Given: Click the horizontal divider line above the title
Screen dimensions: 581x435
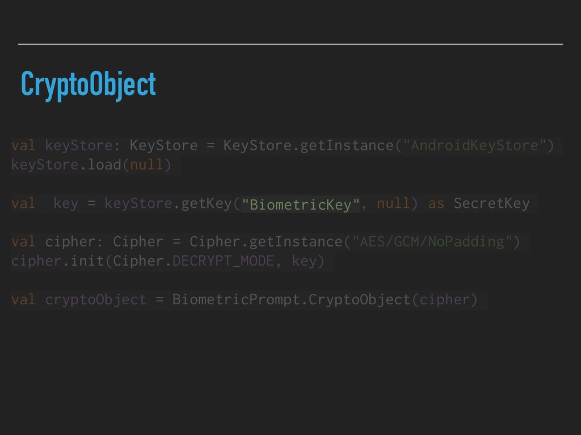Looking at the screenshot, I should [x=290, y=44].
